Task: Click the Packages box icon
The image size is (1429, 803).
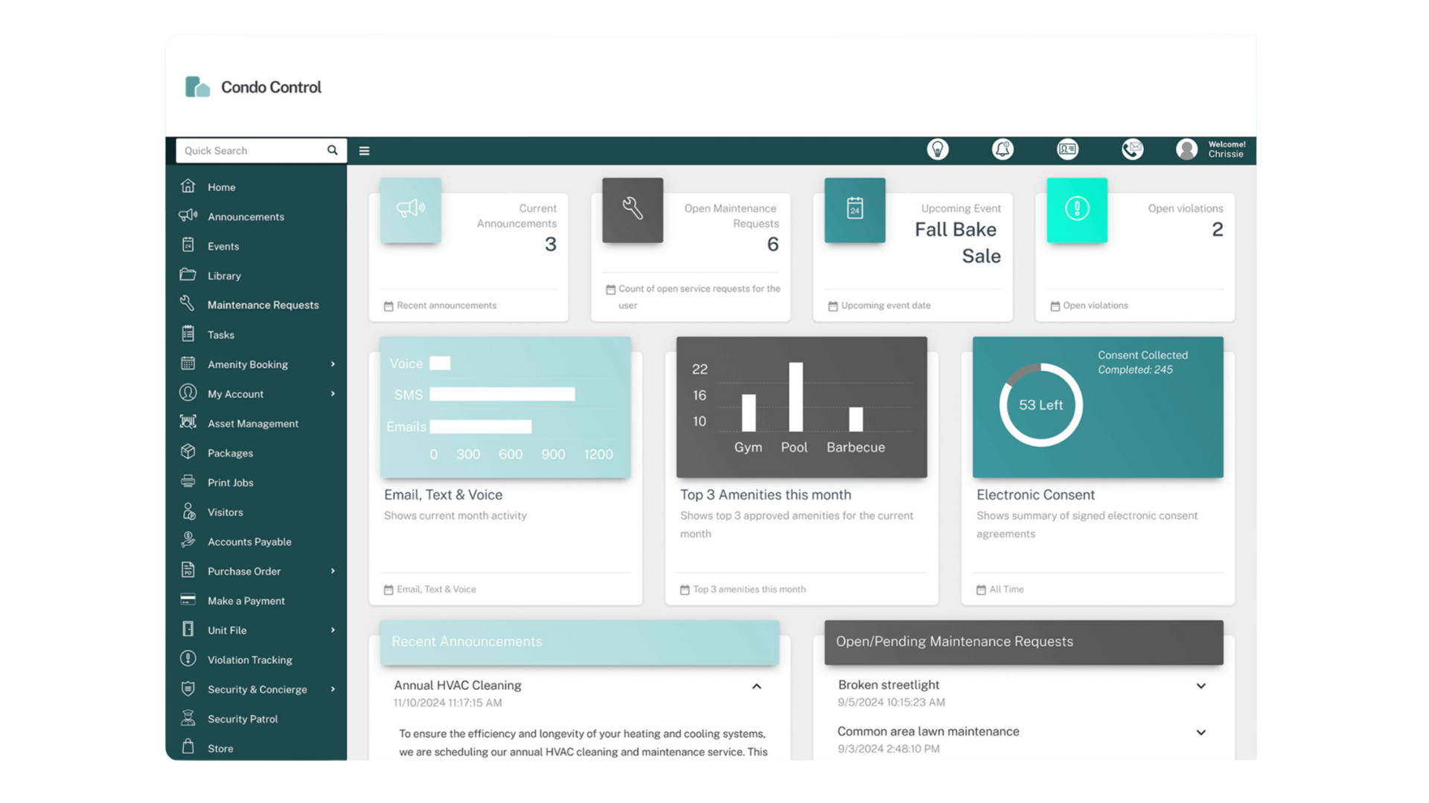Action: (188, 452)
